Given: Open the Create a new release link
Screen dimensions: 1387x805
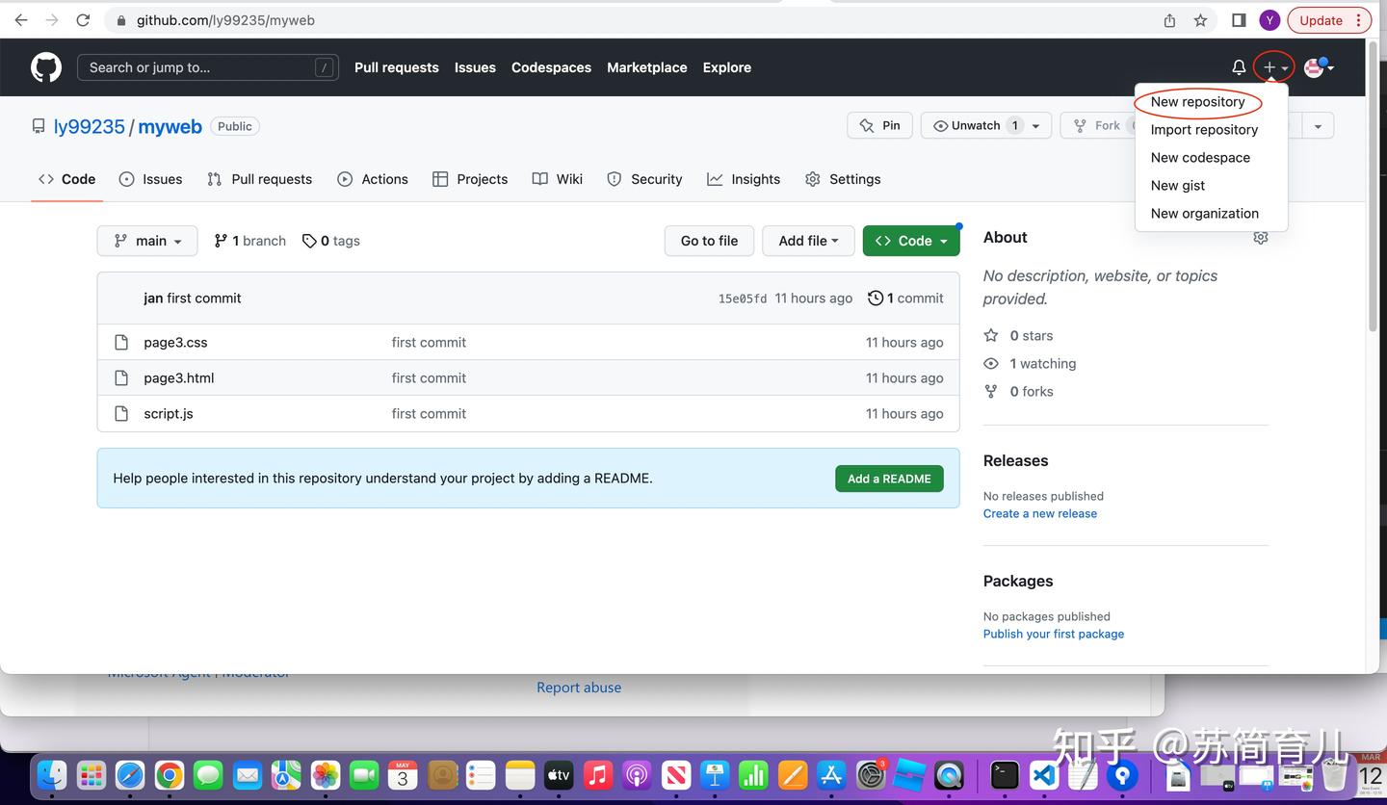Looking at the screenshot, I should pos(1039,513).
